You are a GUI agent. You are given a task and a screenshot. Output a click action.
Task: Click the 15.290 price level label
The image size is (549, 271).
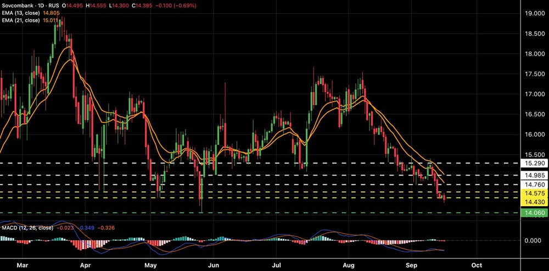click(534, 163)
